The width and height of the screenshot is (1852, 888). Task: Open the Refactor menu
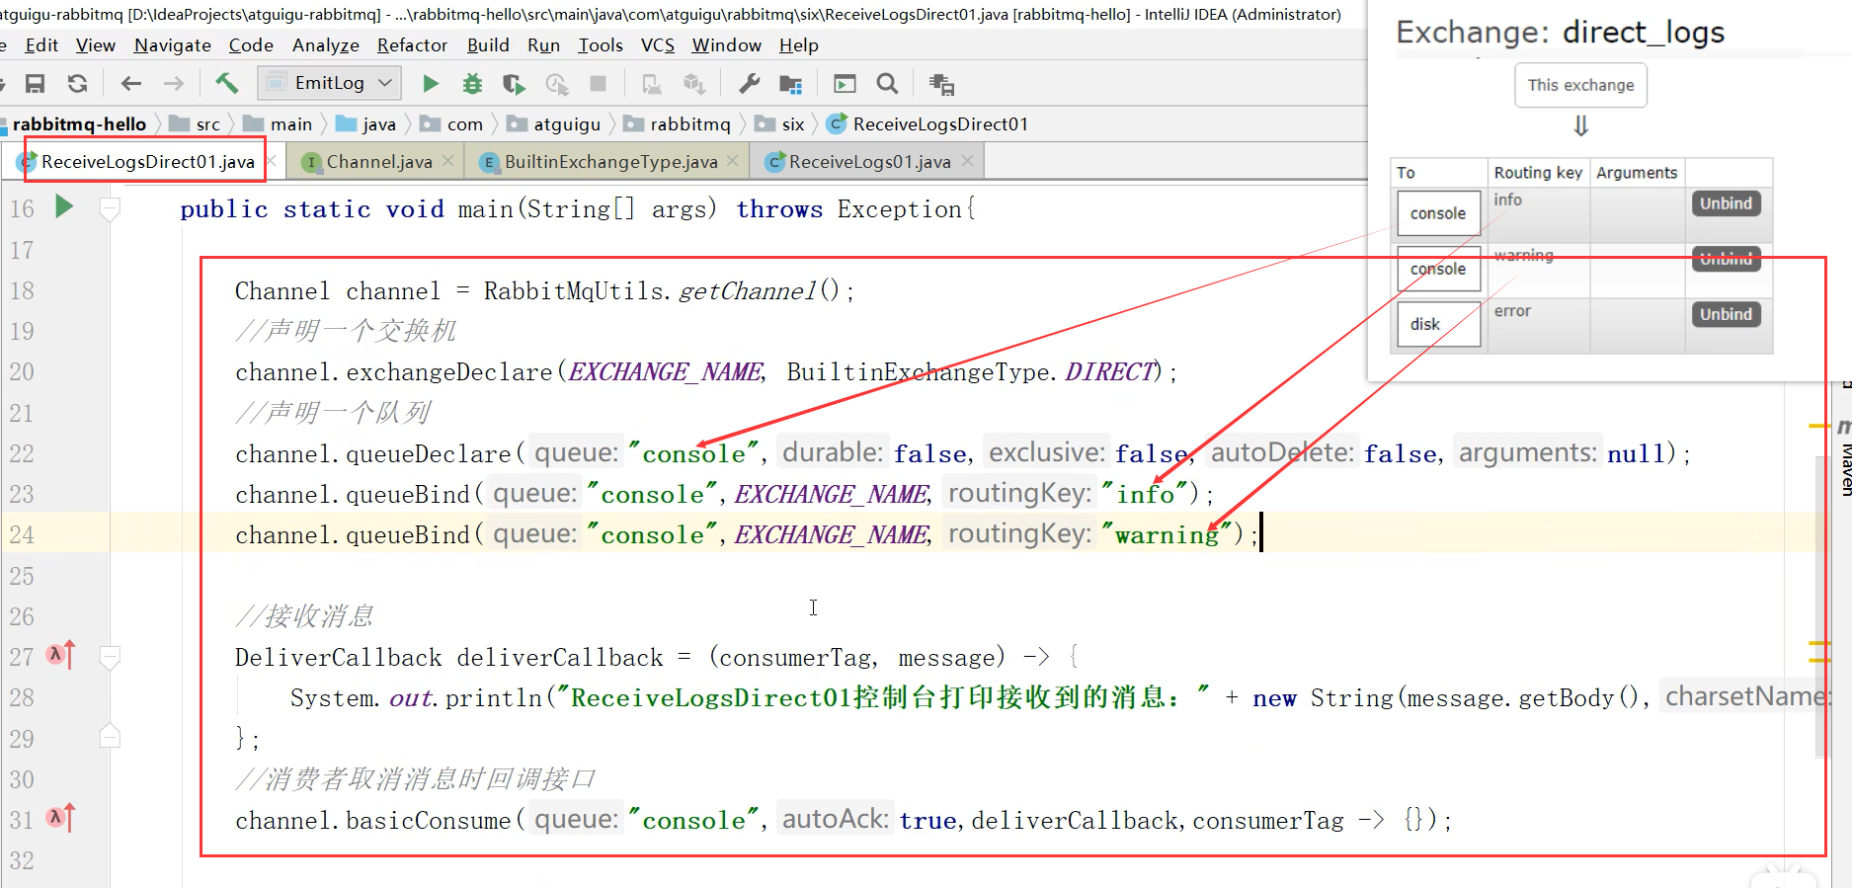point(412,45)
